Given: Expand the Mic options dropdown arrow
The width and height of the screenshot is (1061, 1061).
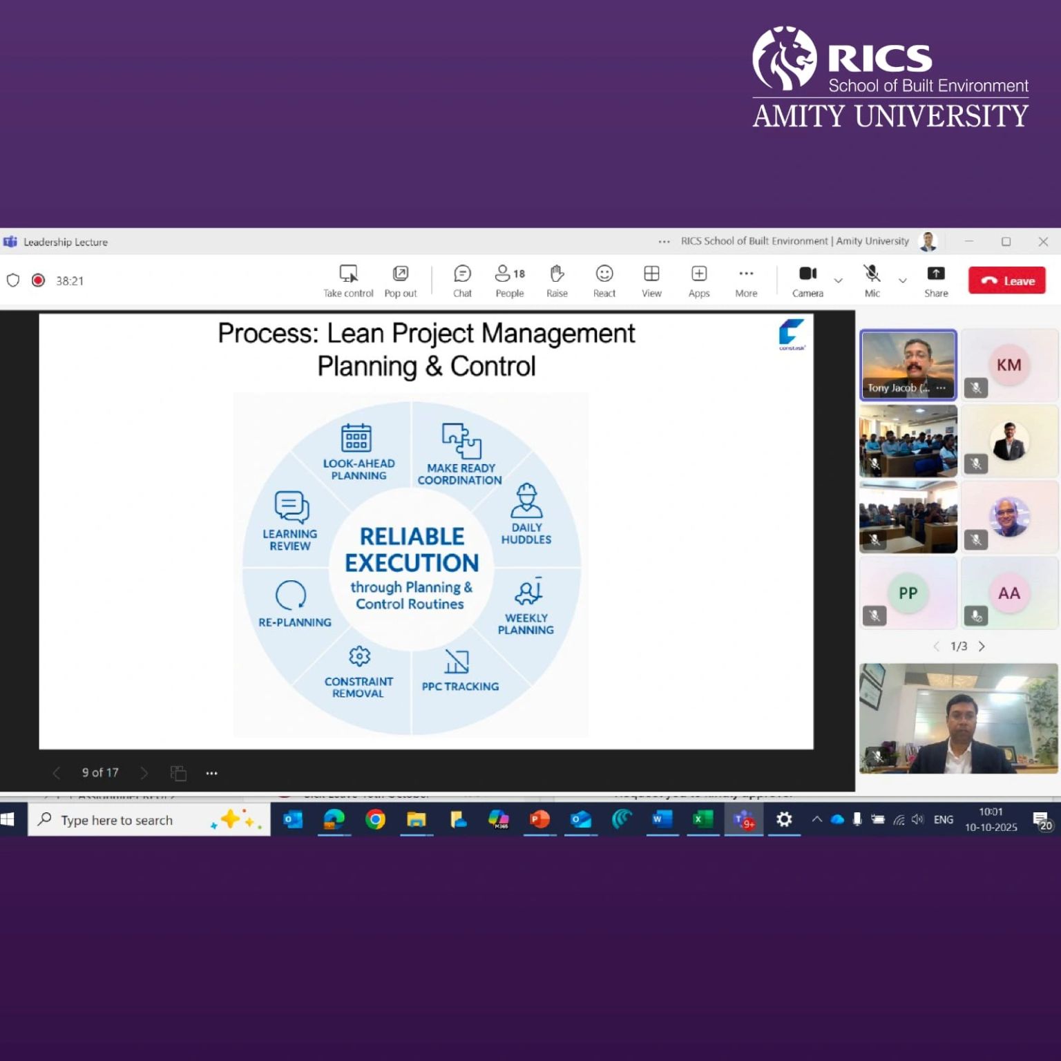Looking at the screenshot, I should 902,280.
